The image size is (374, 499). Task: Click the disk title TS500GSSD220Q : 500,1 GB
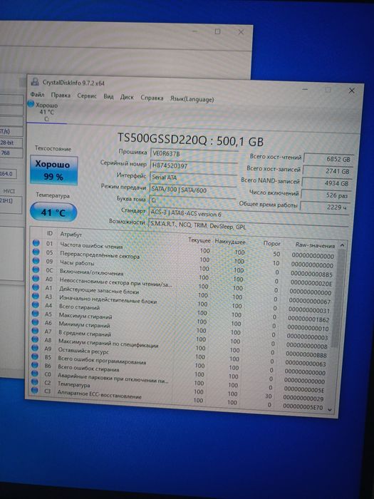[x=190, y=139]
